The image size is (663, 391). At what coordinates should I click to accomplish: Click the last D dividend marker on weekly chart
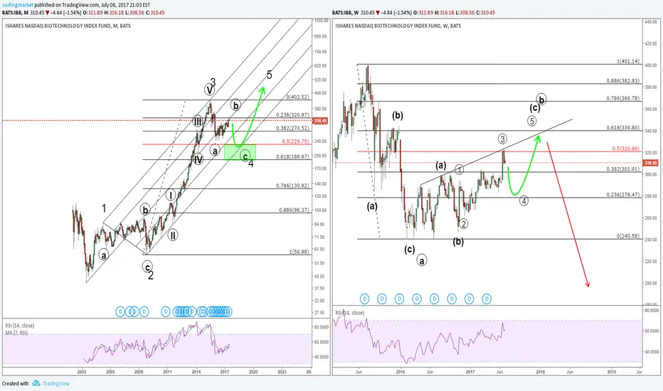[x=487, y=299]
